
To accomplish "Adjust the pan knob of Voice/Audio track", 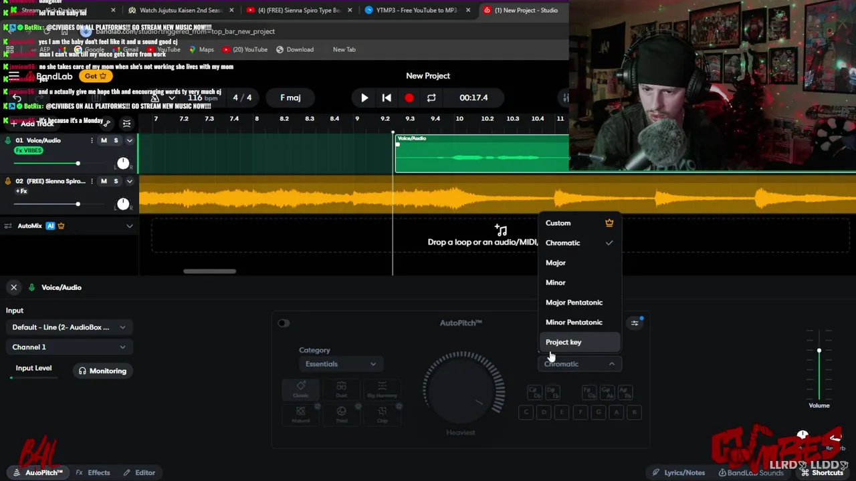I will [123, 163].
